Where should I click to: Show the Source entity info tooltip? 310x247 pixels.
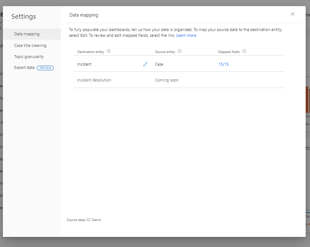180,51
